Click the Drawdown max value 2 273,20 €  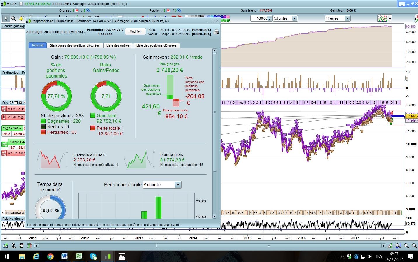click(84, 160)
